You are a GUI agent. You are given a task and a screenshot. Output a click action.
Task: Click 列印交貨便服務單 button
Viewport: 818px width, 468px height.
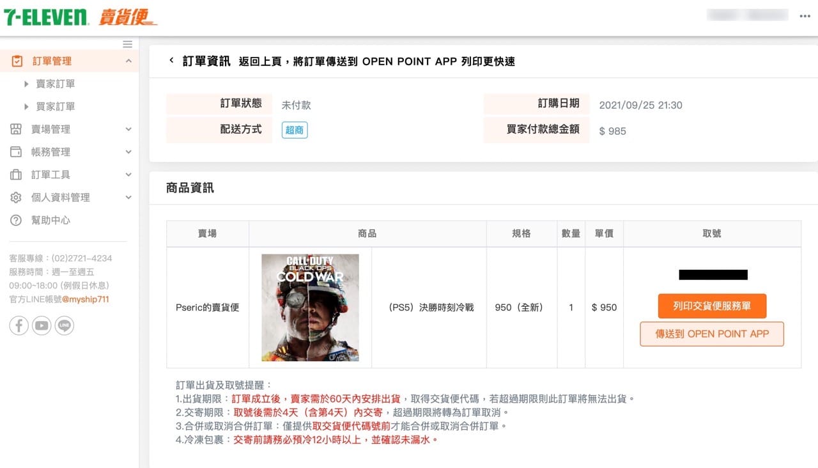(712, 306)
